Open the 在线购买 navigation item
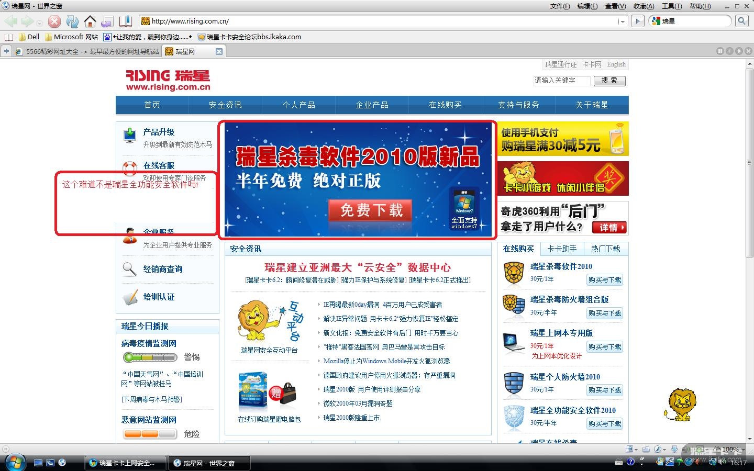This screenshot has width=754, height=471. pos(445,105)
